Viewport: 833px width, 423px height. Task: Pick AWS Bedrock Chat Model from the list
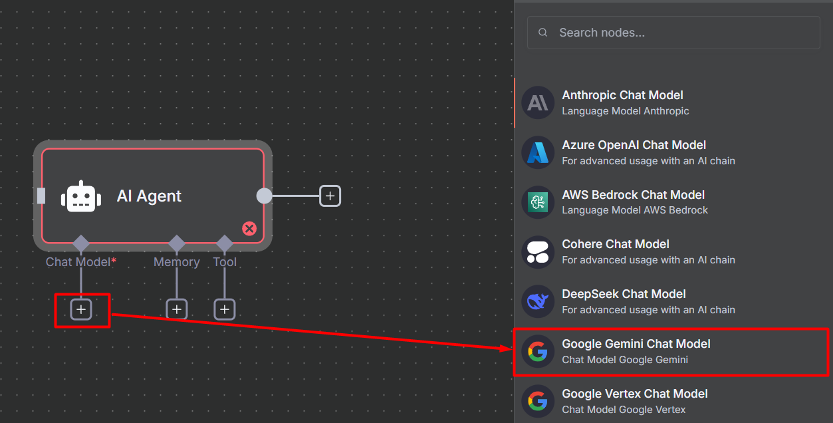[x=673, y=202]
